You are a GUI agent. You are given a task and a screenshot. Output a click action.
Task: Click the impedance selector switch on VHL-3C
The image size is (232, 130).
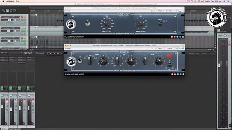click(160, 23)
